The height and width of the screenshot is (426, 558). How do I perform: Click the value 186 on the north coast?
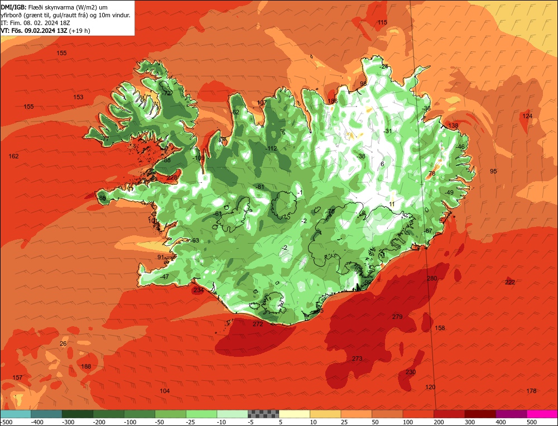333,101
